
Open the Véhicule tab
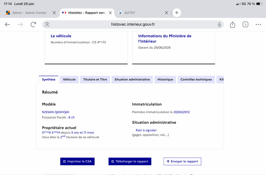[x=69, y=79]
